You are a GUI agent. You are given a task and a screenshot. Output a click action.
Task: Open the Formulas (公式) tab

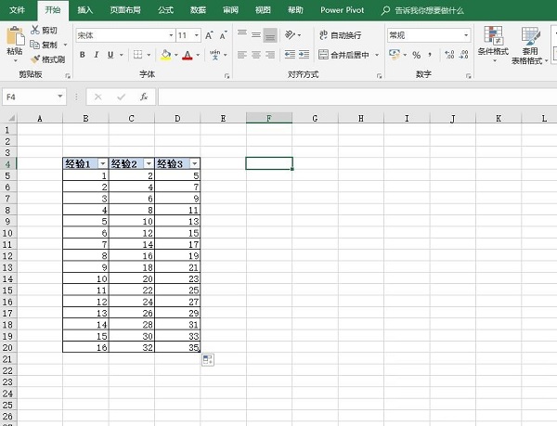tap(165, 9)
